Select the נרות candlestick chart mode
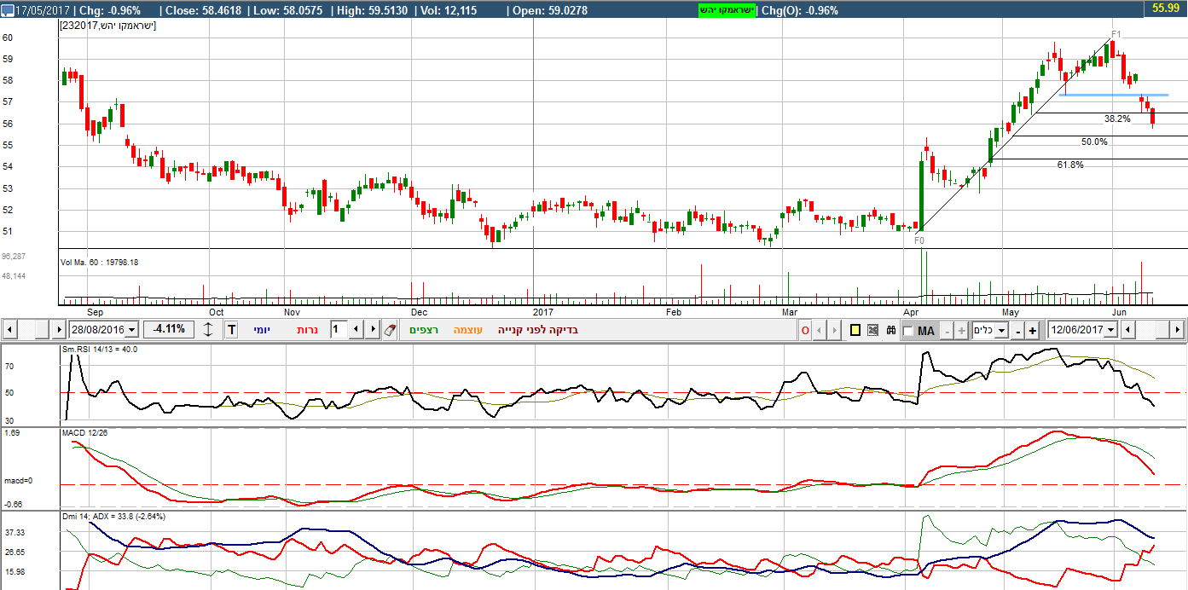 click(307, 330)
